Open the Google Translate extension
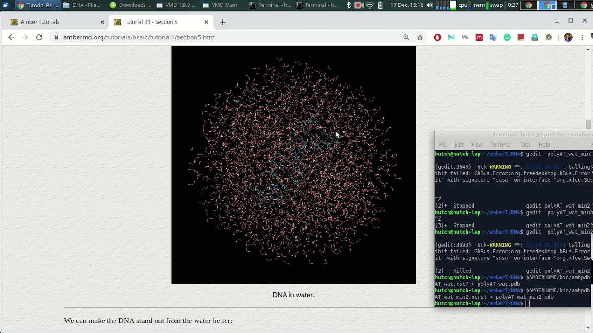 tap(493, 37)
